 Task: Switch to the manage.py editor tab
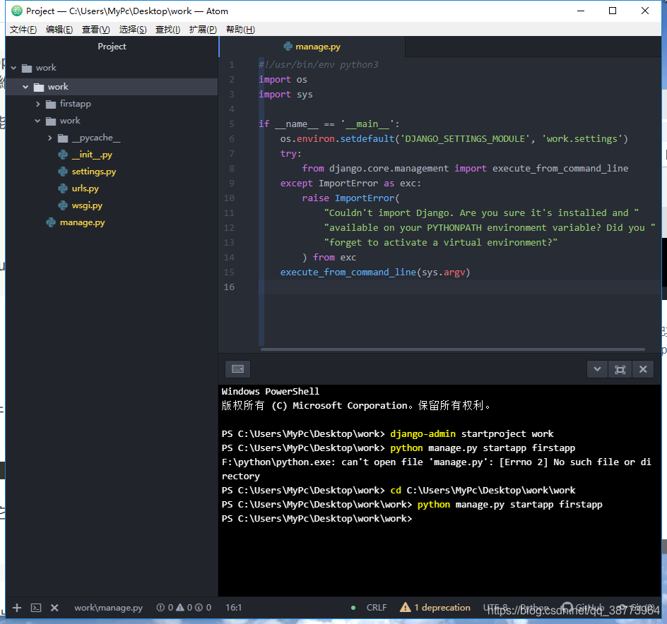click(312, 47)
